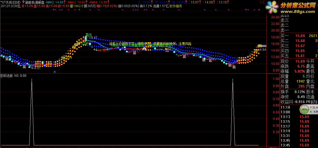The image size is (318, 148).
Task: Click the 买二 bid price 15.68
Action: [x=300, y=41]
